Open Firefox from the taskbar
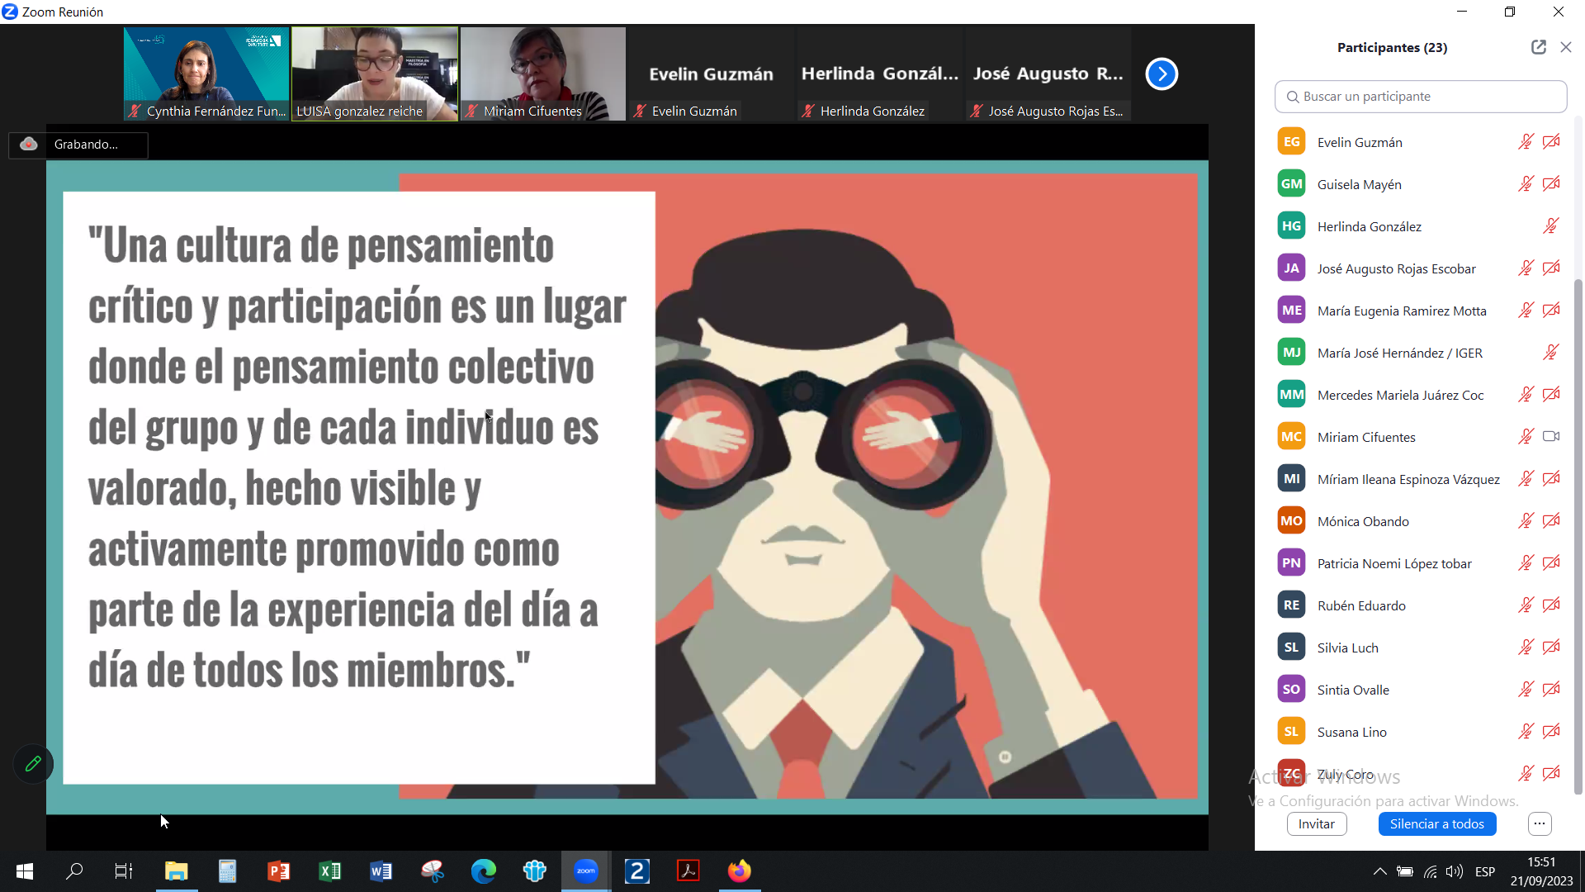The height and width of the screenshot is (892, 1585). (x=739, y=871)
